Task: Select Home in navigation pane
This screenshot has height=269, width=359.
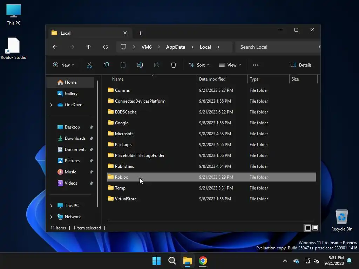Action: (70, 82)
